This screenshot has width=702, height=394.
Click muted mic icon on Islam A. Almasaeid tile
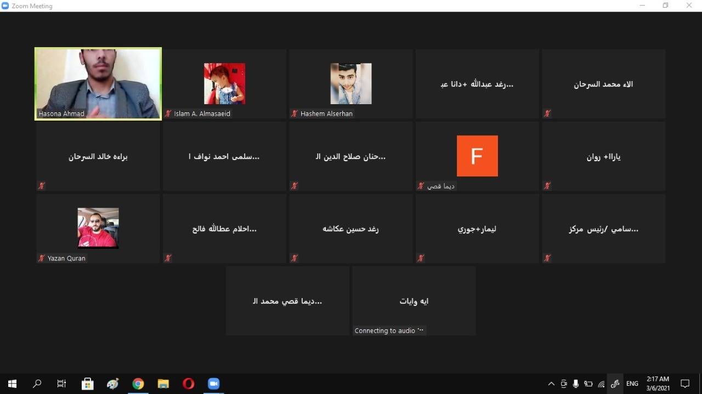click(x=168, y=113)
